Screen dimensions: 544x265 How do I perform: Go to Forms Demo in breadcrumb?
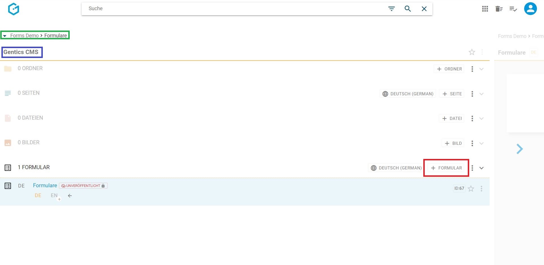24,36
